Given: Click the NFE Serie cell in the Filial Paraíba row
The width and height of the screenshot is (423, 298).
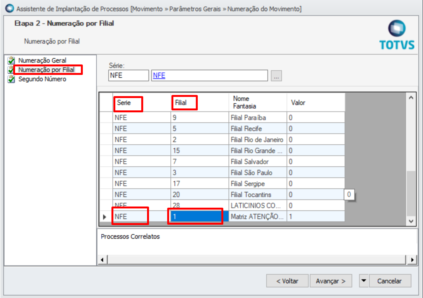Looking at the screenshot, I should (x=142, y=118).
